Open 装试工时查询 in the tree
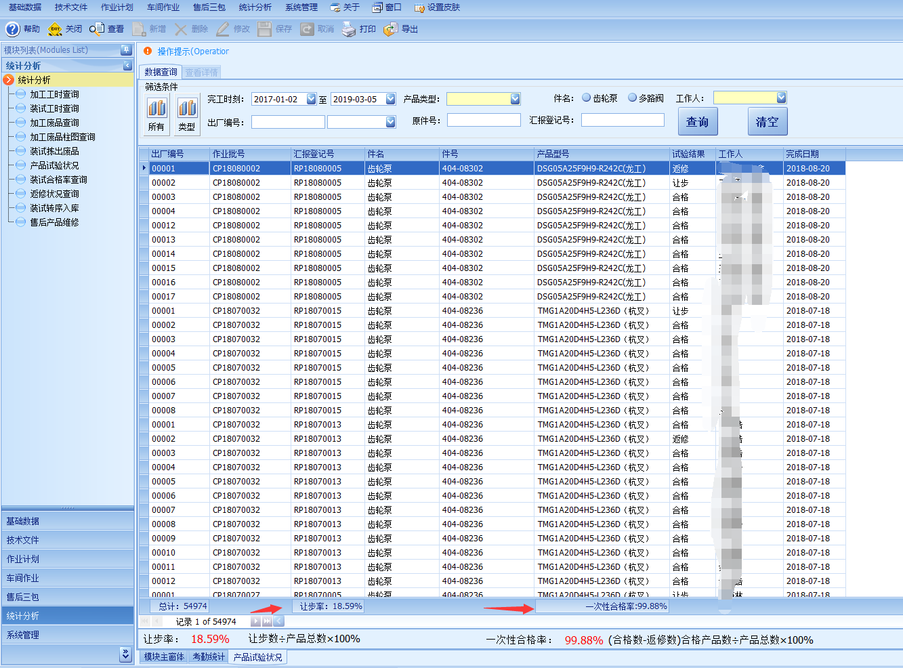Viewport: 903px width, 668px height. pos(54,108)
